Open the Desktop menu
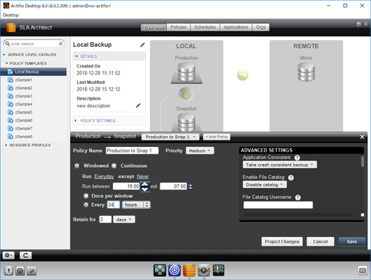Viewport: 371px width, 280px height. [x=10, y=15]
